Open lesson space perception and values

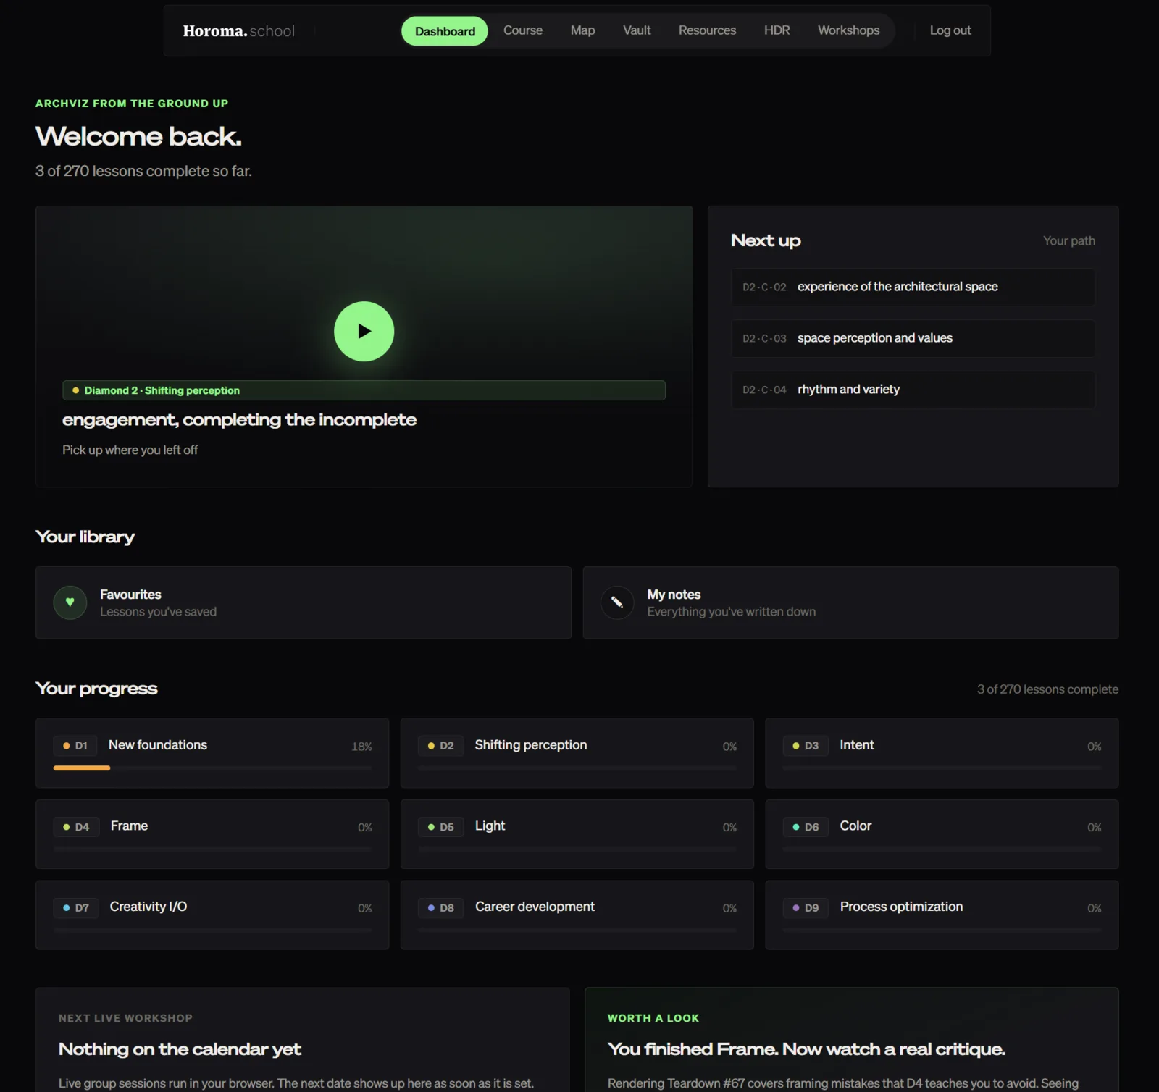[x=913, y=338]
